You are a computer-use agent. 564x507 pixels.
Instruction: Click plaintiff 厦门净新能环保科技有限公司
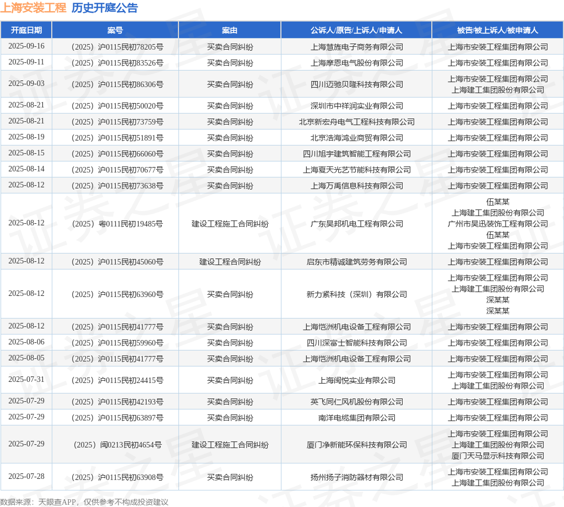pyautogui.click(x=356, y=445)
